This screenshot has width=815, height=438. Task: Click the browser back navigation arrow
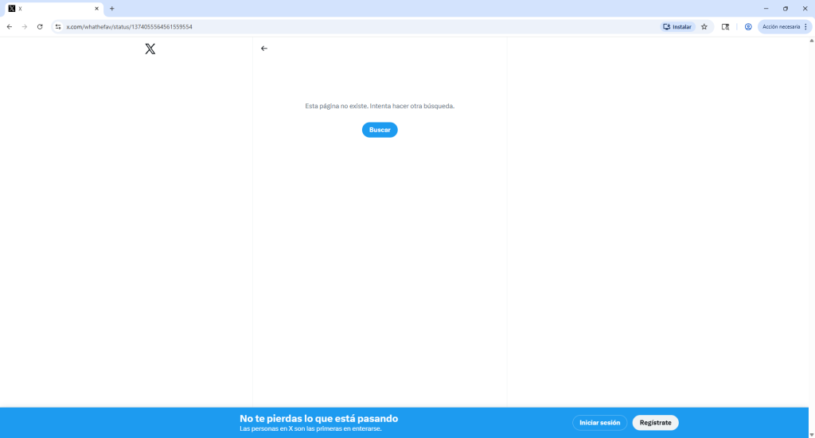pos(10,26)
